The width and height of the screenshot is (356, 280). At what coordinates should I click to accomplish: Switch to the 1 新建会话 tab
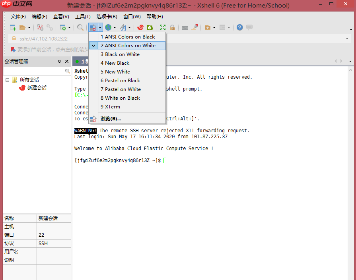[x=82, y=62]
